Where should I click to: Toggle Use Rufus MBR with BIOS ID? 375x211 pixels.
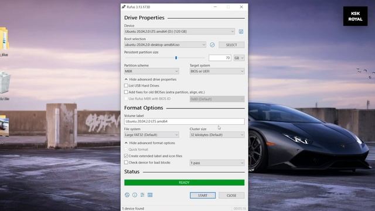pyautogui.click(x=126, y=98)
